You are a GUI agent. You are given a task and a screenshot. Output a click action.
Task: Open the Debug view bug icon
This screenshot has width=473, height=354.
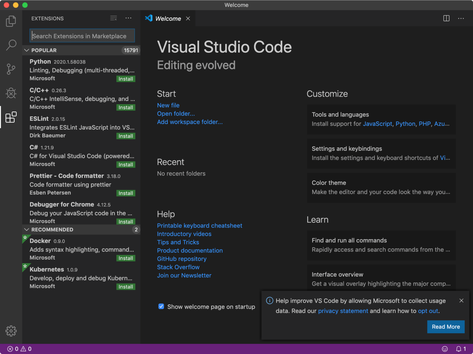pos(11,93)
